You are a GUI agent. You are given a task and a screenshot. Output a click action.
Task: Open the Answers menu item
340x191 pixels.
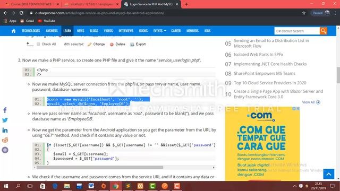tap(52, 31)
